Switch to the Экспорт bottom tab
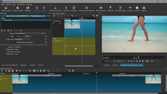The width and height of the screenshot is (167, 94). click(x=41, y=65)
